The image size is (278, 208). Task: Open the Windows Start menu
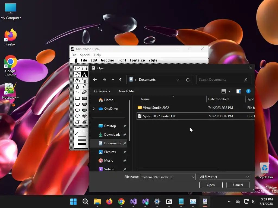[73, 201]
